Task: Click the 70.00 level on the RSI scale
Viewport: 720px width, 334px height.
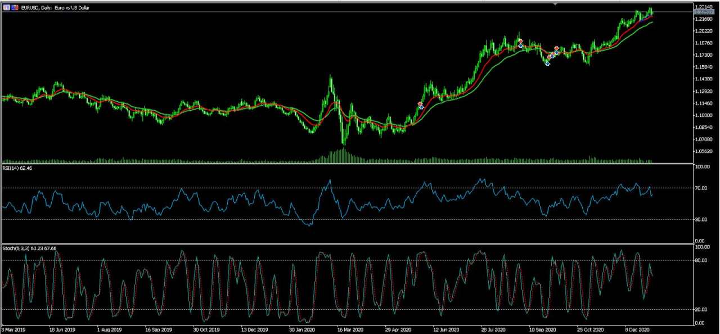Action: [x=702, y=188]
